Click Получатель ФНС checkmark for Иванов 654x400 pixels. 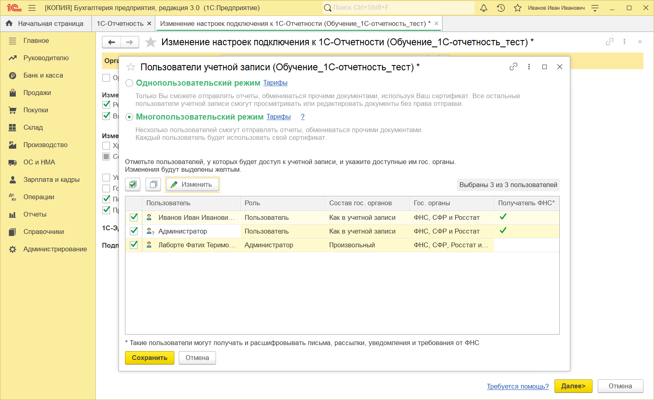[x=503, y=217]
